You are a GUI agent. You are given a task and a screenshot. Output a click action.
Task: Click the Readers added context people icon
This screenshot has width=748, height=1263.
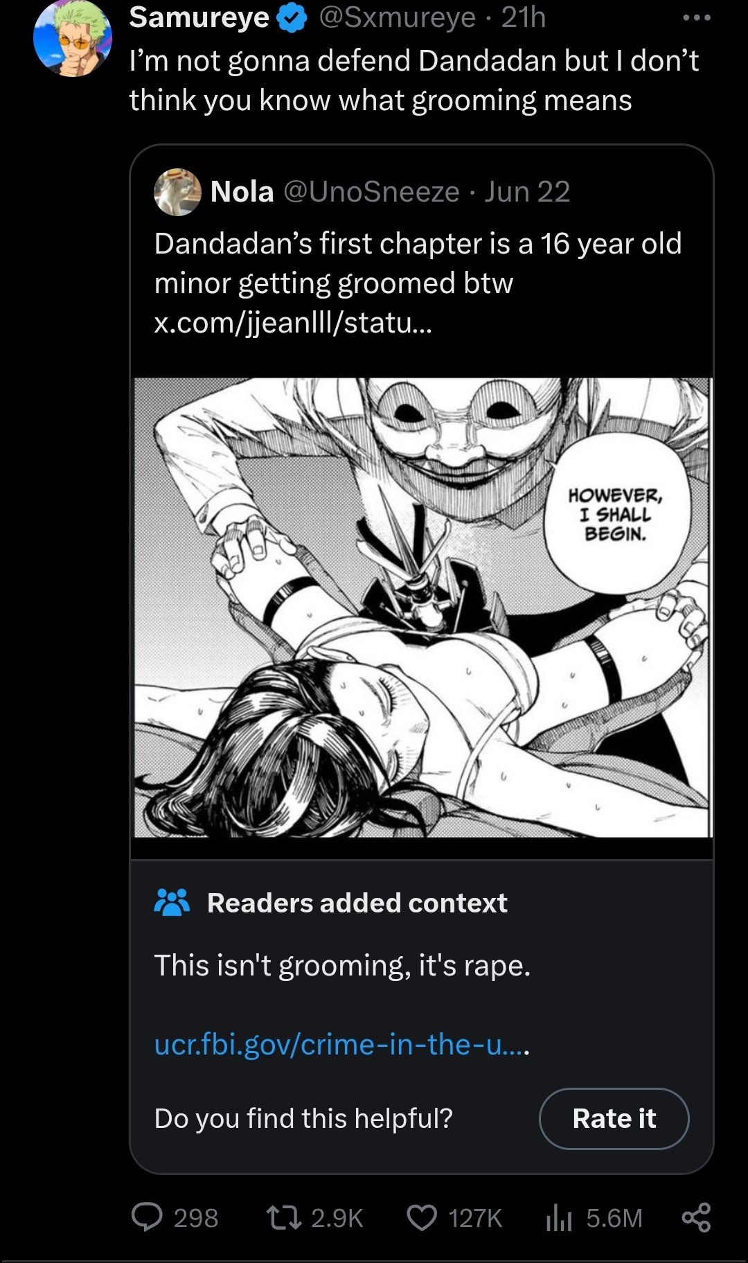172,902
